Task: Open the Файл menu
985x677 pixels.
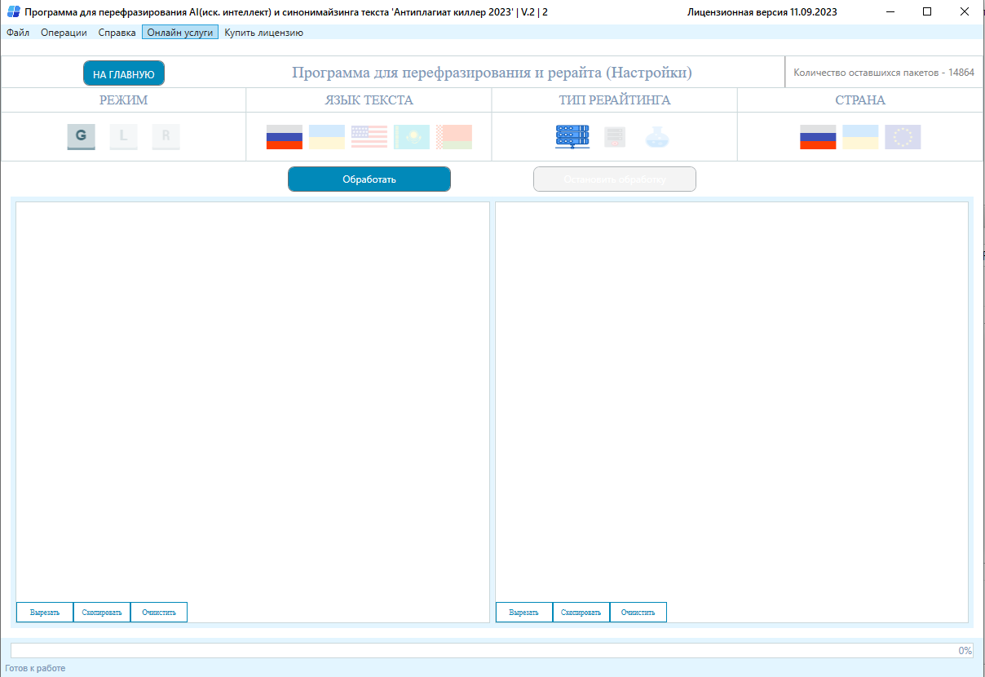Action: pos(18,33)
